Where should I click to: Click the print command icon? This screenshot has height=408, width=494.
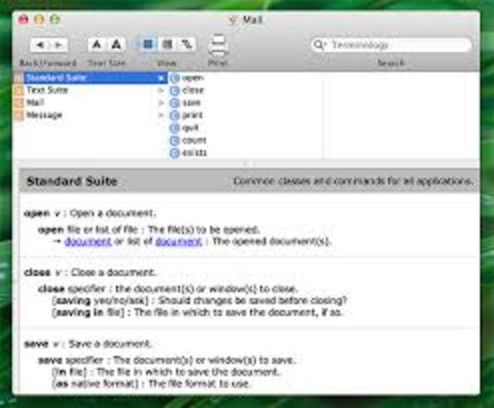[174, 116]
